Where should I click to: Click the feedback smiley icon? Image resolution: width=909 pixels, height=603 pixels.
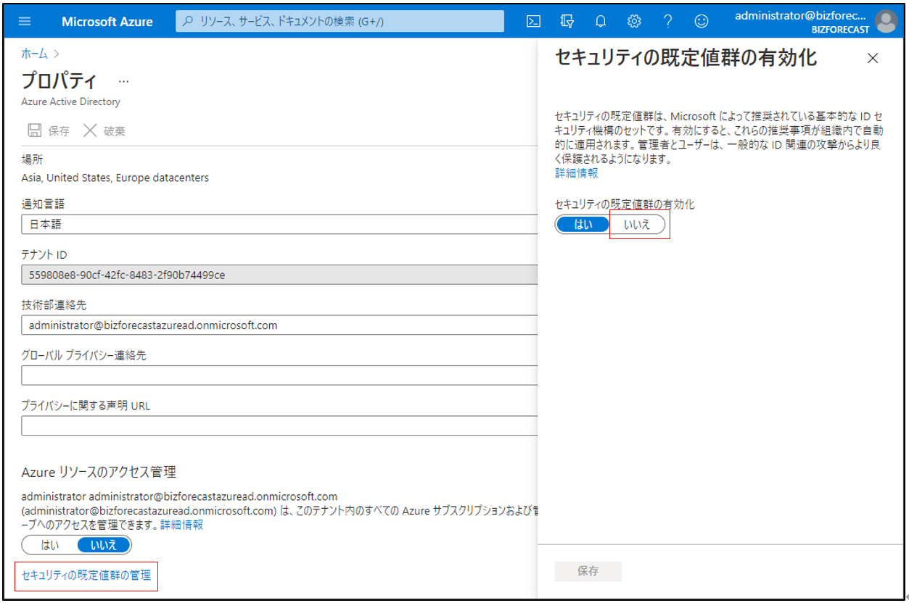[701, 22]
